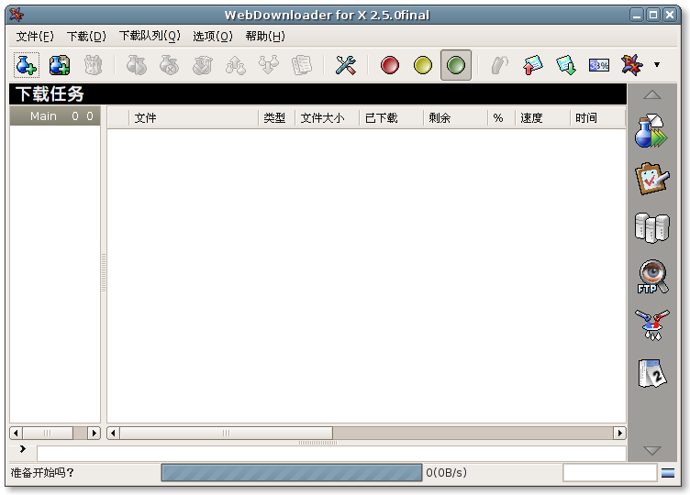
Task: Click the download list scroll-right arrow
Action: (x=619, y=433)
